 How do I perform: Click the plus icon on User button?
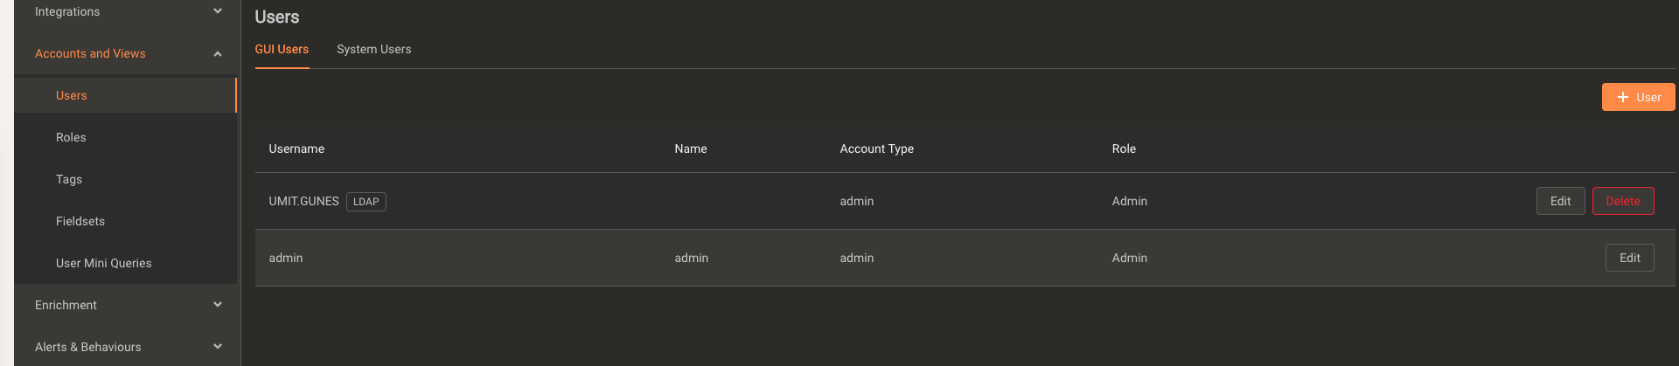coord(1623,97)
